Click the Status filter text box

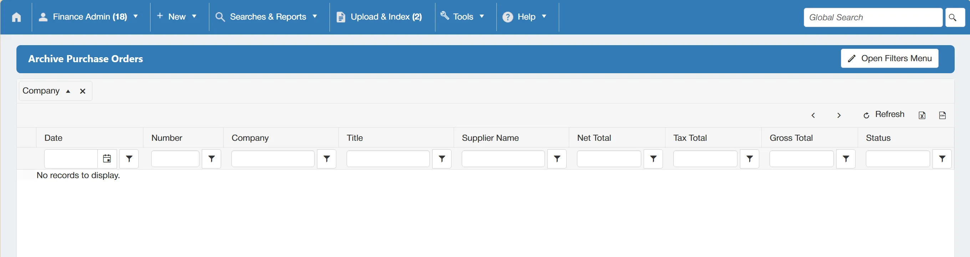[898, 159]
